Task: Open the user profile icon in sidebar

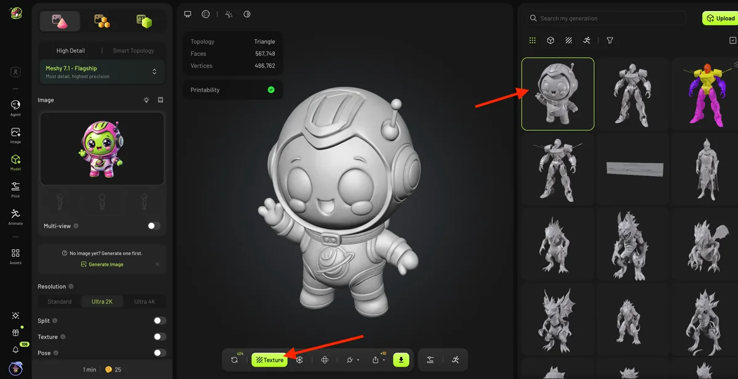Action: [x=15, y=72]
